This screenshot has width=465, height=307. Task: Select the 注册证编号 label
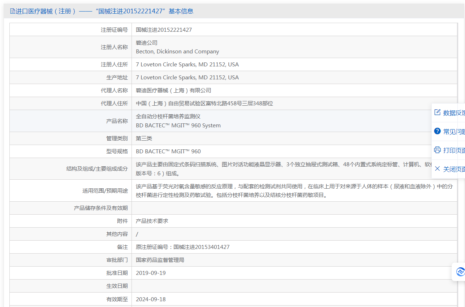(x=114, y=30)
